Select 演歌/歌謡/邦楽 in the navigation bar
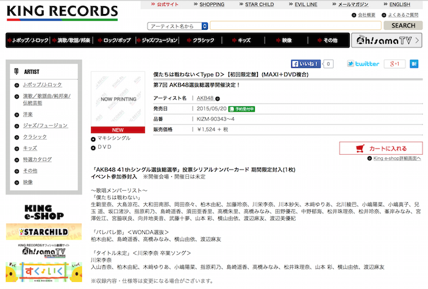Screen dimensions: 428x289 click(71, 40)
